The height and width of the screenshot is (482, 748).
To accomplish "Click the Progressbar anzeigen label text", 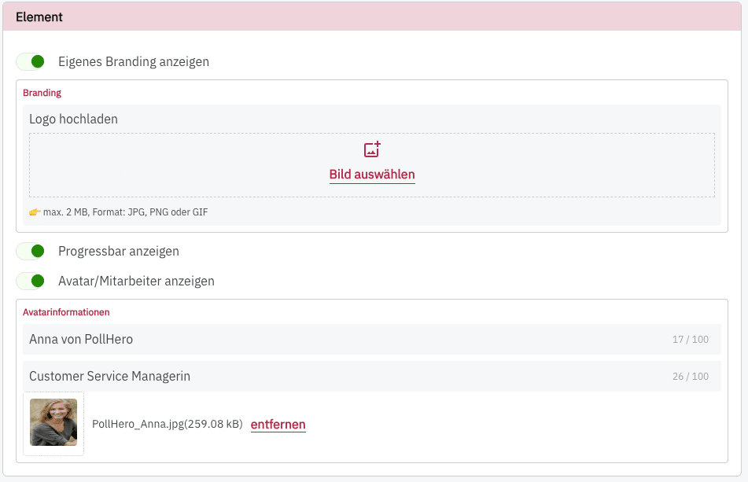I will (119, 252).
